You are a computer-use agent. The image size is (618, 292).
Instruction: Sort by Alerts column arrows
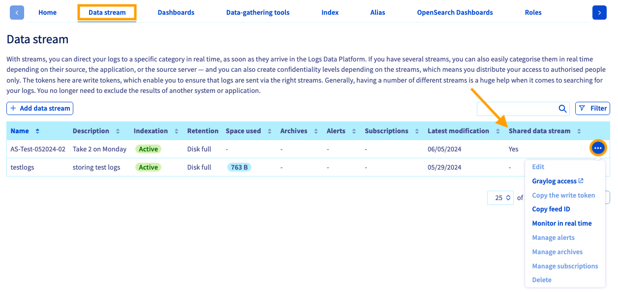[x=354, y=131]
